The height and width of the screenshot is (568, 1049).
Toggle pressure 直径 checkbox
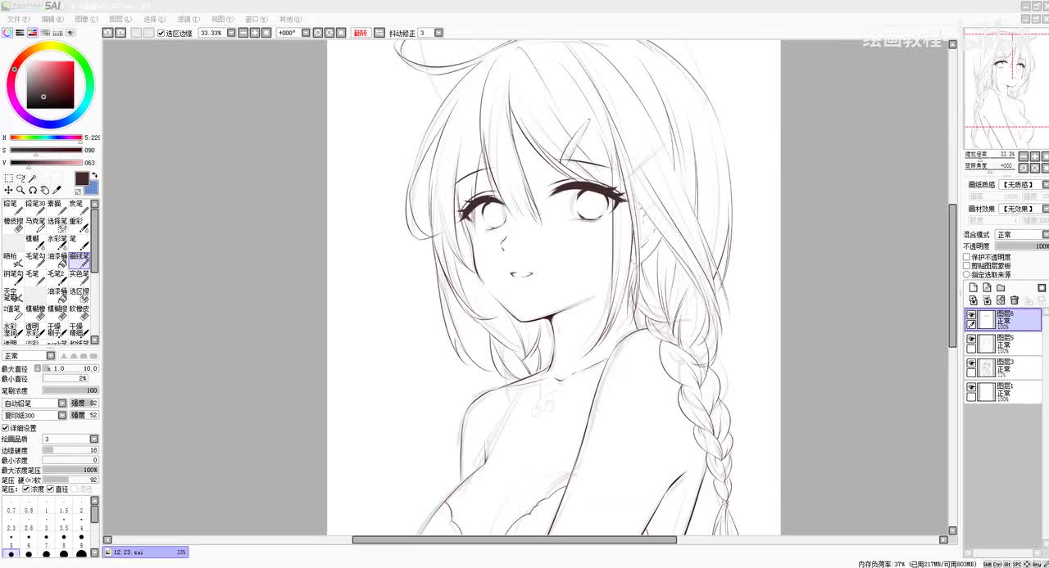coord(50,489)
